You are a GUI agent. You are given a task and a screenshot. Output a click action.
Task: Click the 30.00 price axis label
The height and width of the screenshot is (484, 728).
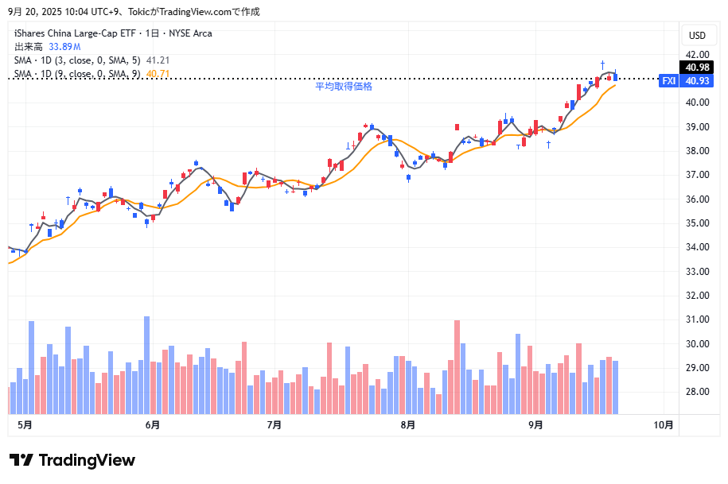697,343
